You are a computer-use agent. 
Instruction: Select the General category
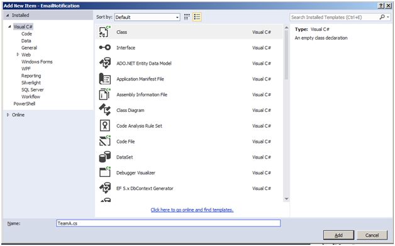click(x=29, y=48)
